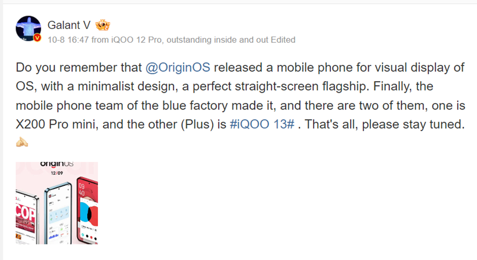Click Galant V's profile avatar
The image size is (477, 260).
(x=28, y=29)
